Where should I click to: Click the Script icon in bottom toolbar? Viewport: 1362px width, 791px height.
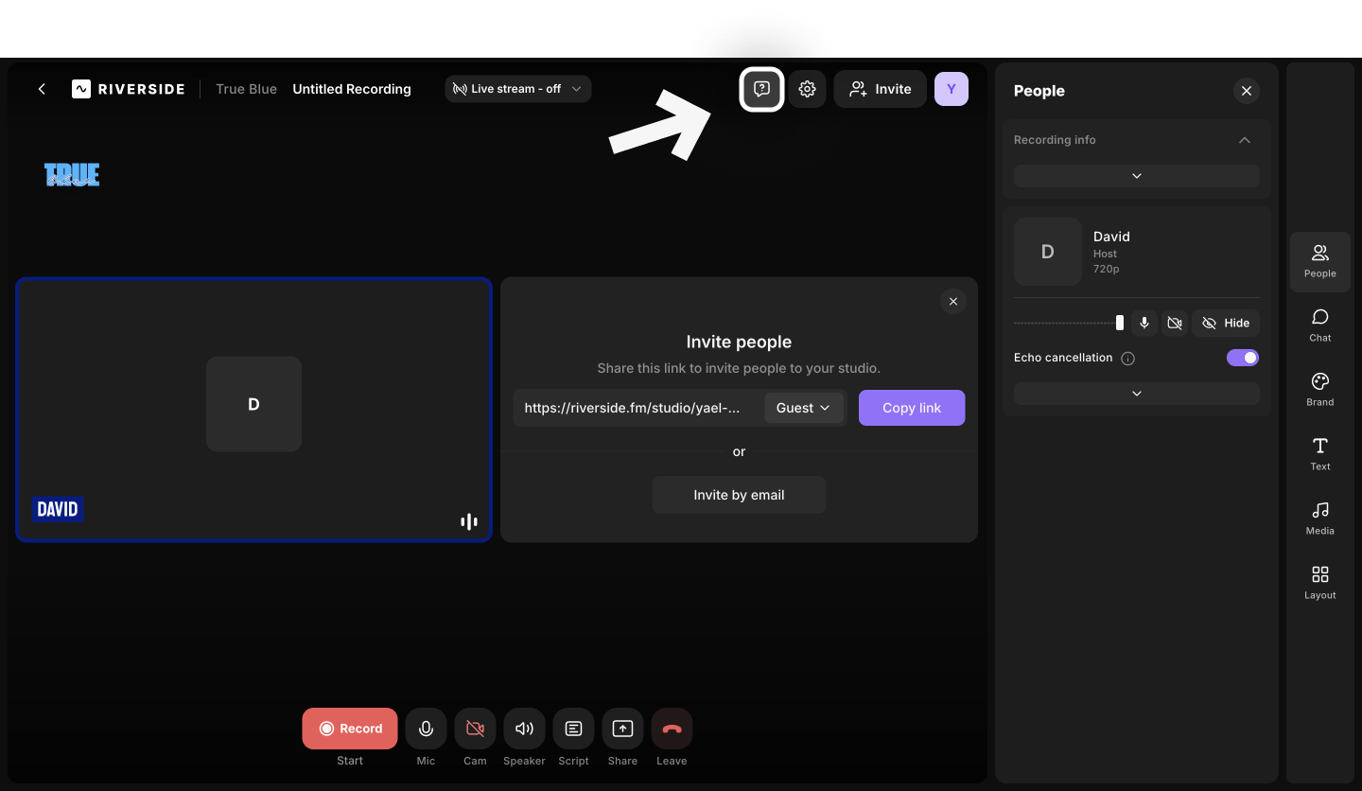tap(573, 729)
